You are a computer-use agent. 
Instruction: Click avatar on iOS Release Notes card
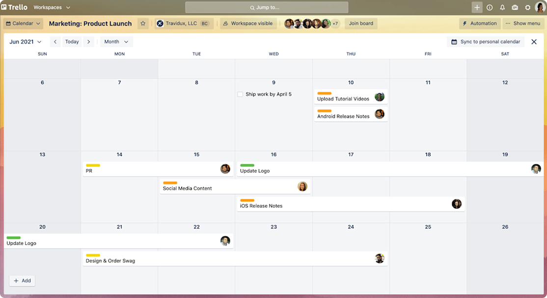pos(457,204)
